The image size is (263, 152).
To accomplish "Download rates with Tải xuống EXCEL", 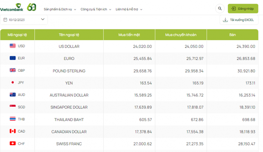I will click(238, 20).
